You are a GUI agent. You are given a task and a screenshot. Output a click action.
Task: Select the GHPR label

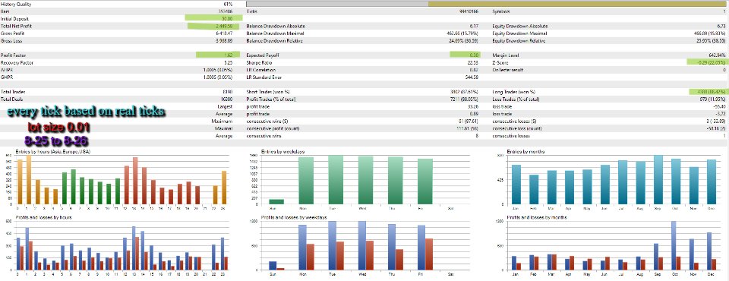(x=6, y=77)
